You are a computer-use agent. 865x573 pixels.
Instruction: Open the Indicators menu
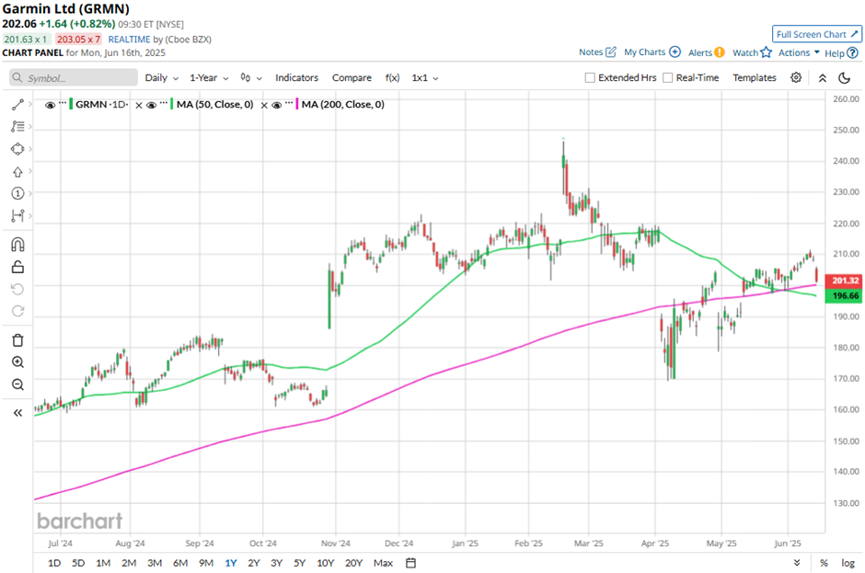click(296, 78)
